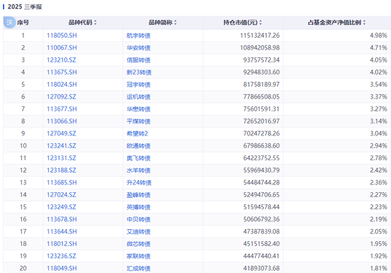Image resolution: width=391 pixels, height=273 pixels.
Task: Open bond code 118024.SH
Action: [62, 84]
